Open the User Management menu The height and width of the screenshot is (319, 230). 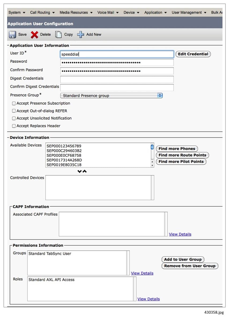[189, 13]
